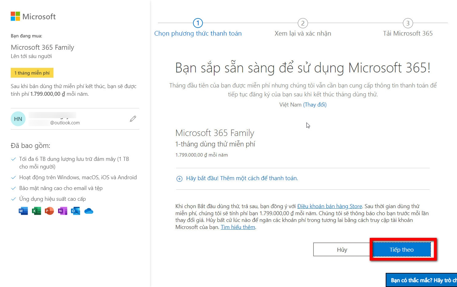The image size is (457, 287).
Task: Click the PowerPoint app icon
Action: tap(49, 211)
